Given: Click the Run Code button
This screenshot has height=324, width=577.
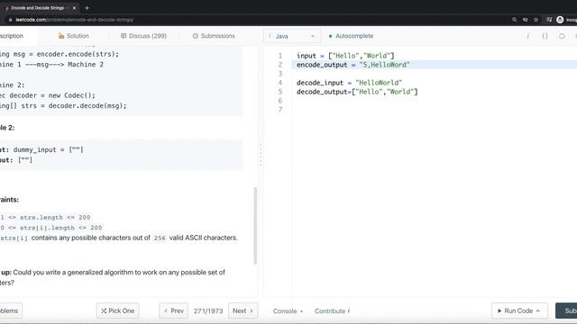Looking at the screenshot, I should (x=519, y=310).
